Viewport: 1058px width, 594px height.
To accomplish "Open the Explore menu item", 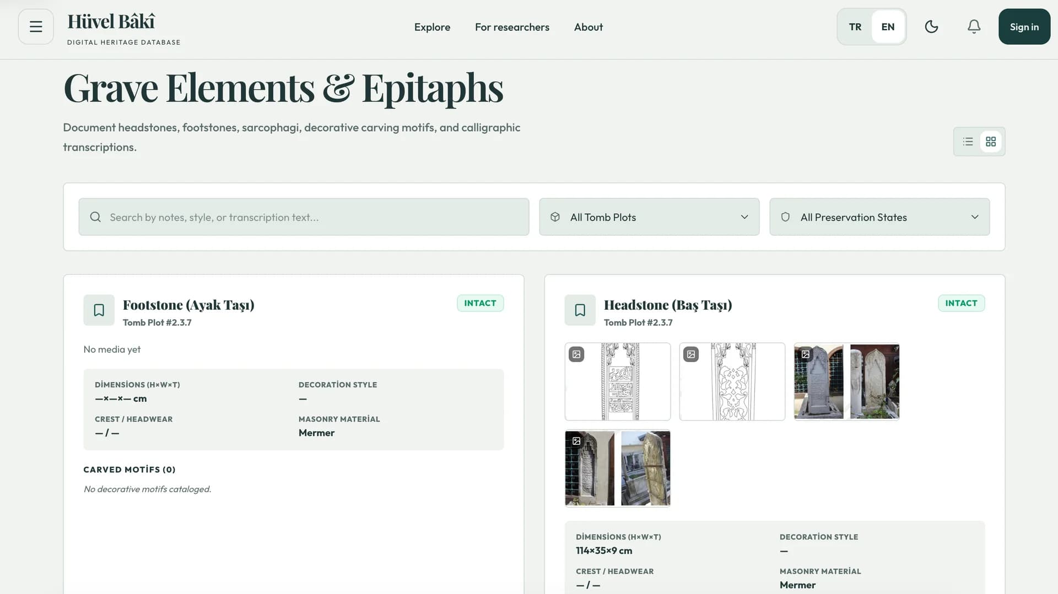I will point(432,27).
